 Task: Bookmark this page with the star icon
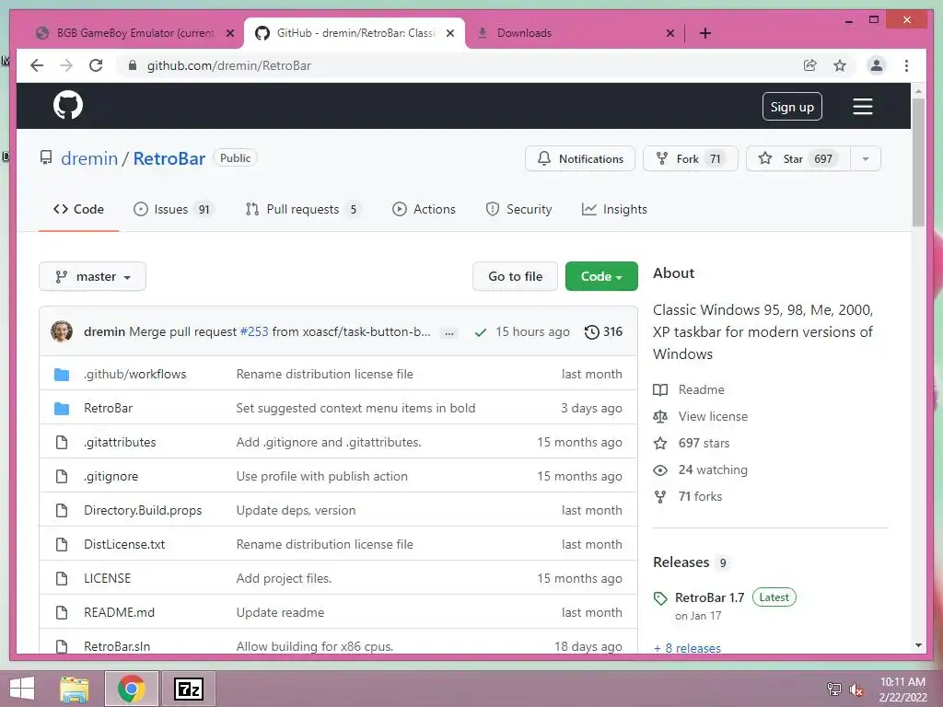840,65
